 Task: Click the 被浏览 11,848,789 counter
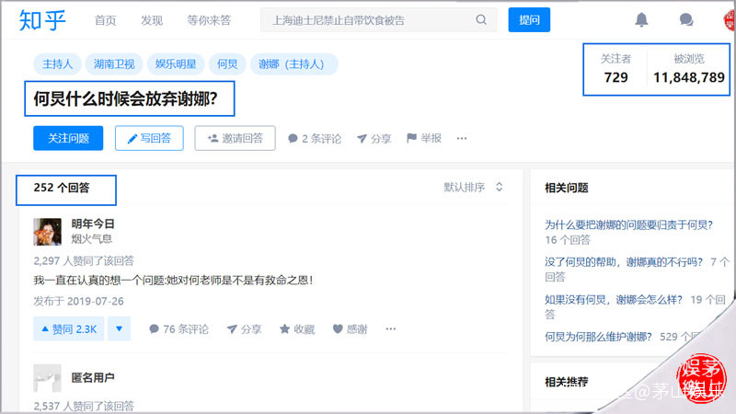click(x=689, y=68)
